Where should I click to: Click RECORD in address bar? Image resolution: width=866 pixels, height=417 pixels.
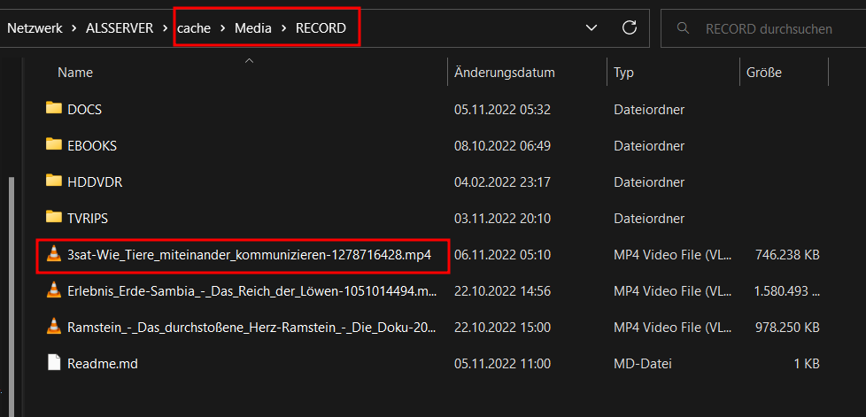pyautogui.click(x=321, y=28)
